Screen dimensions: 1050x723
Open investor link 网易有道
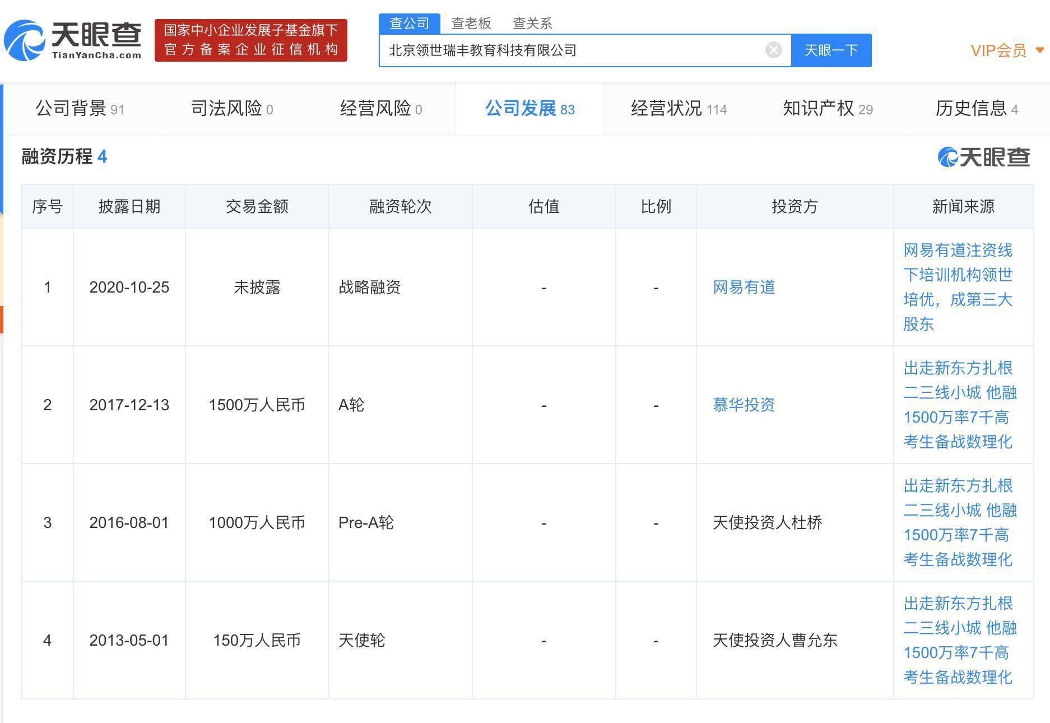point(744,288)
